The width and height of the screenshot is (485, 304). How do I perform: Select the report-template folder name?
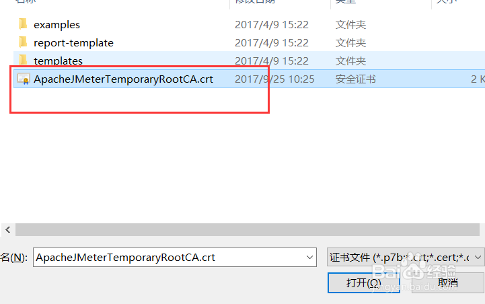(73, 42)
